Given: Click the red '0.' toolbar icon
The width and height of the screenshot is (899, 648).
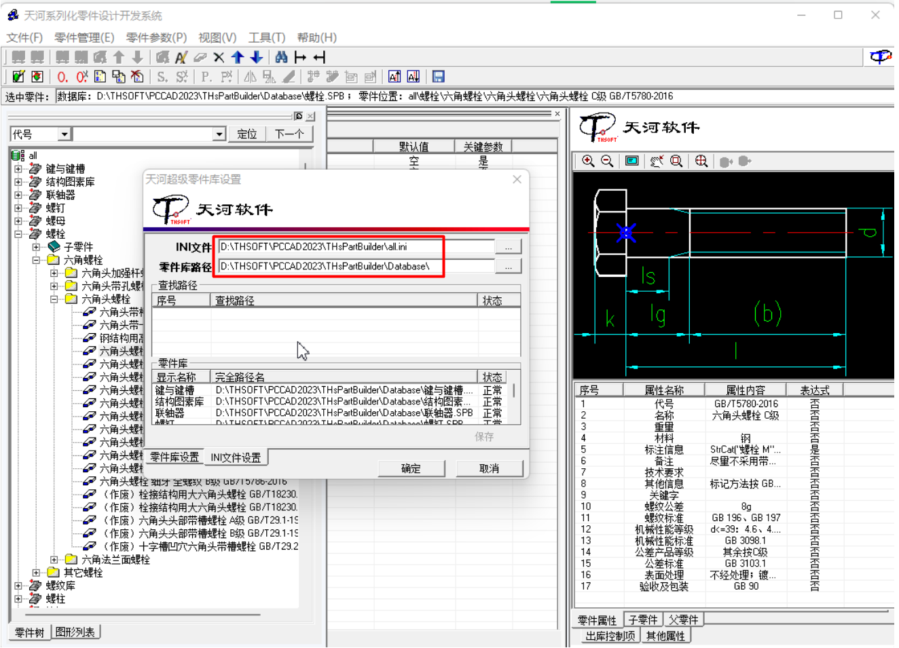Looking at the screenshot, I should [x=62, y=77].
